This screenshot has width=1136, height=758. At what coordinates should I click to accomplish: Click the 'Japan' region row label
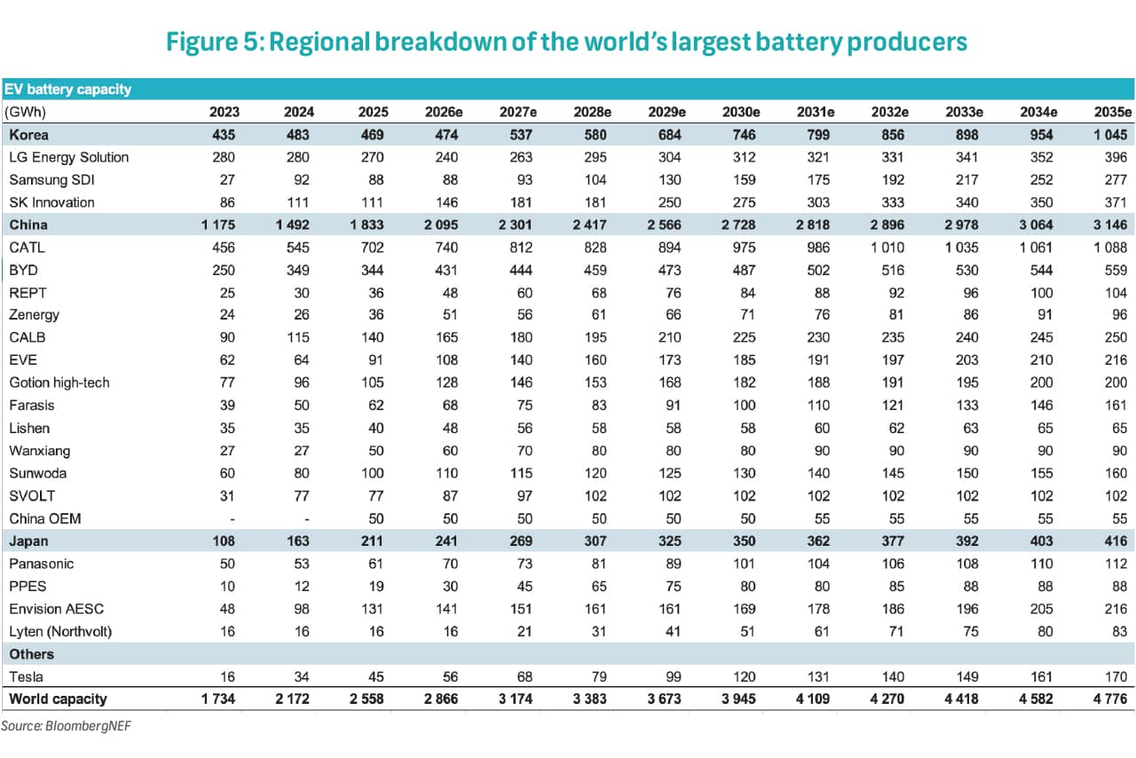pos(29,541)
